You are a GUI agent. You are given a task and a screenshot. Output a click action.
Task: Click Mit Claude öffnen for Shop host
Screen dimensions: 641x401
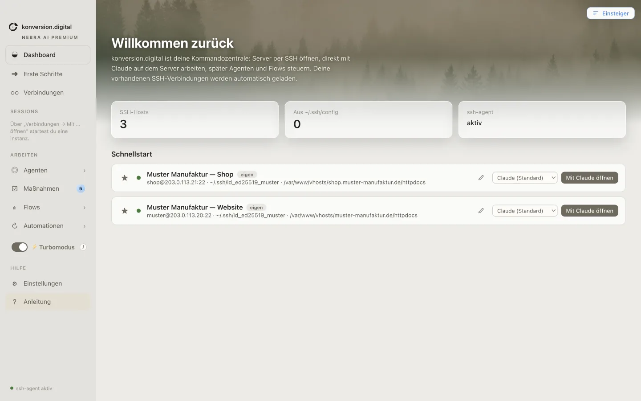589,178
